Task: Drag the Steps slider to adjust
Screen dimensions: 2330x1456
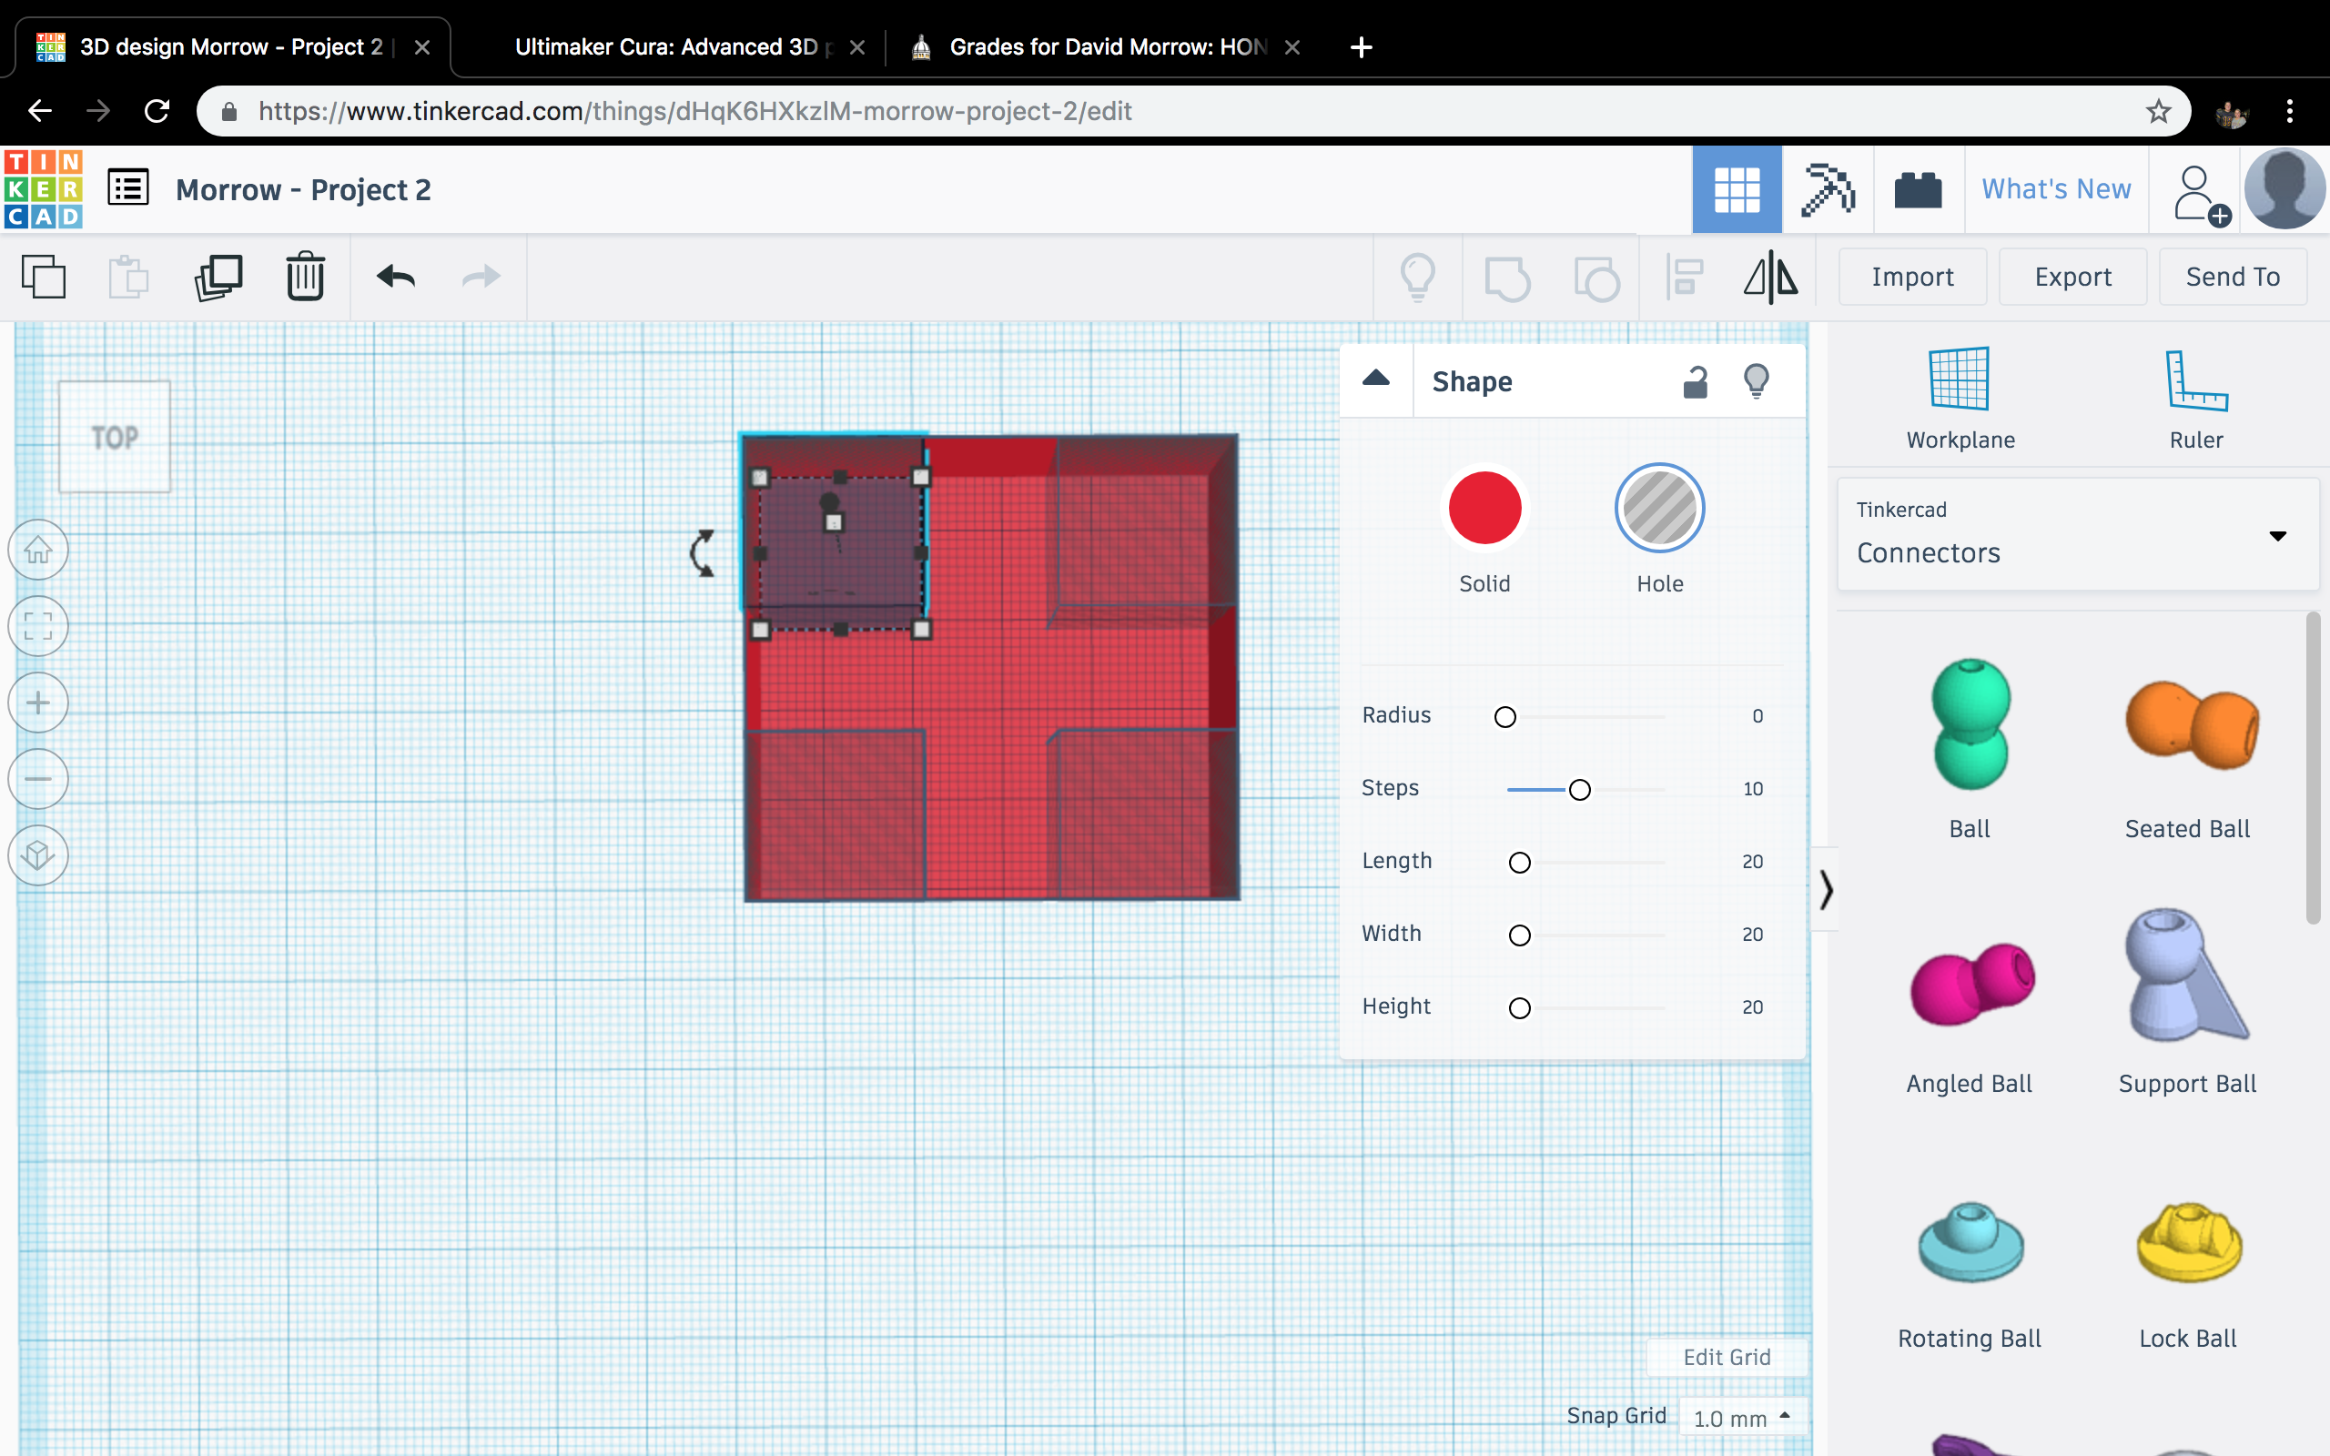Action: click(x=1576, y=788)
